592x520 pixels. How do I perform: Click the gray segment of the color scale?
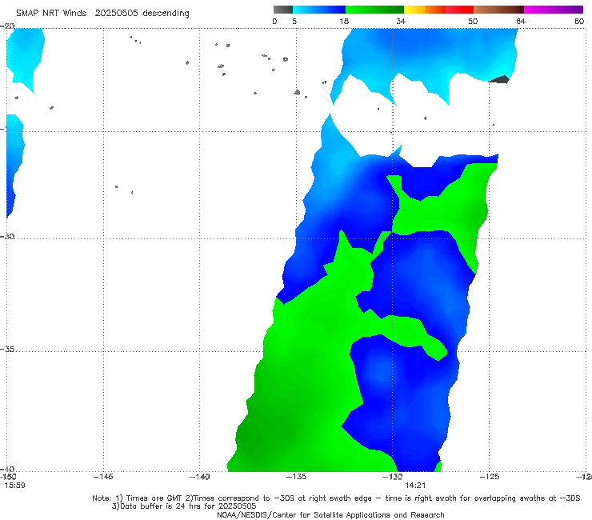click(282, 10)
